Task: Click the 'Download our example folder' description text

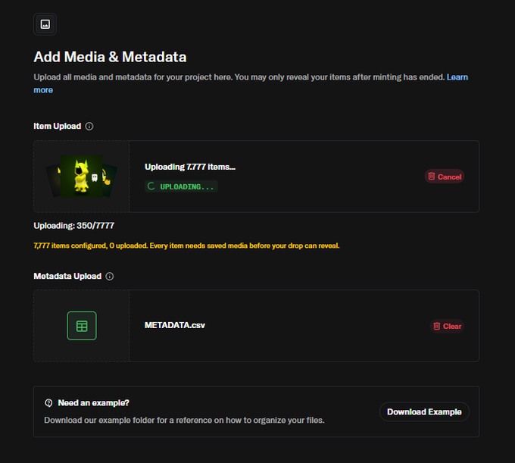Action: (x=184, y=421)
